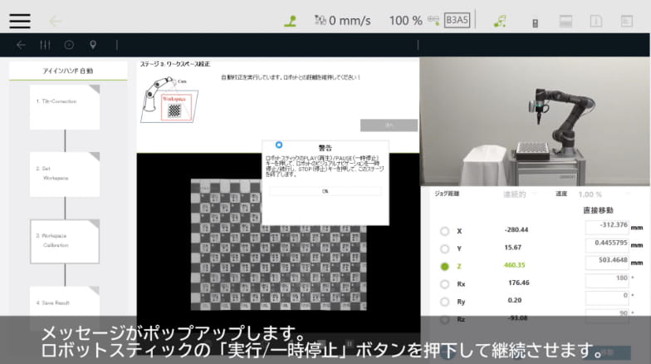Click the 100 % speed percentage readout

405,20
